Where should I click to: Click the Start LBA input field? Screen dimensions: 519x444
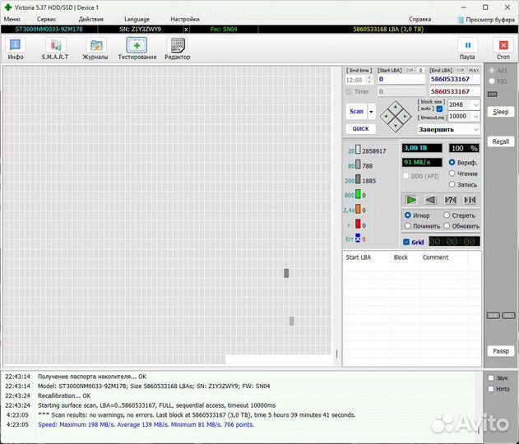pos(401,80)
